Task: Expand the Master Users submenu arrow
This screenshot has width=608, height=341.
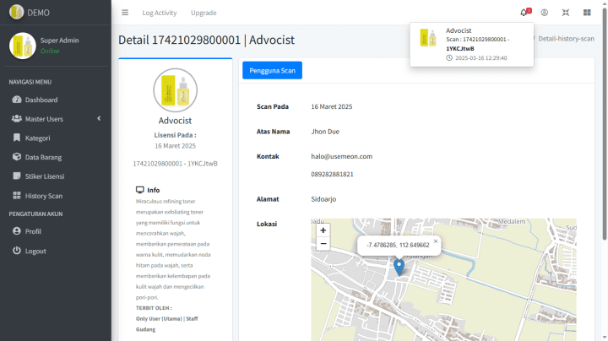Action: point(99,118)
